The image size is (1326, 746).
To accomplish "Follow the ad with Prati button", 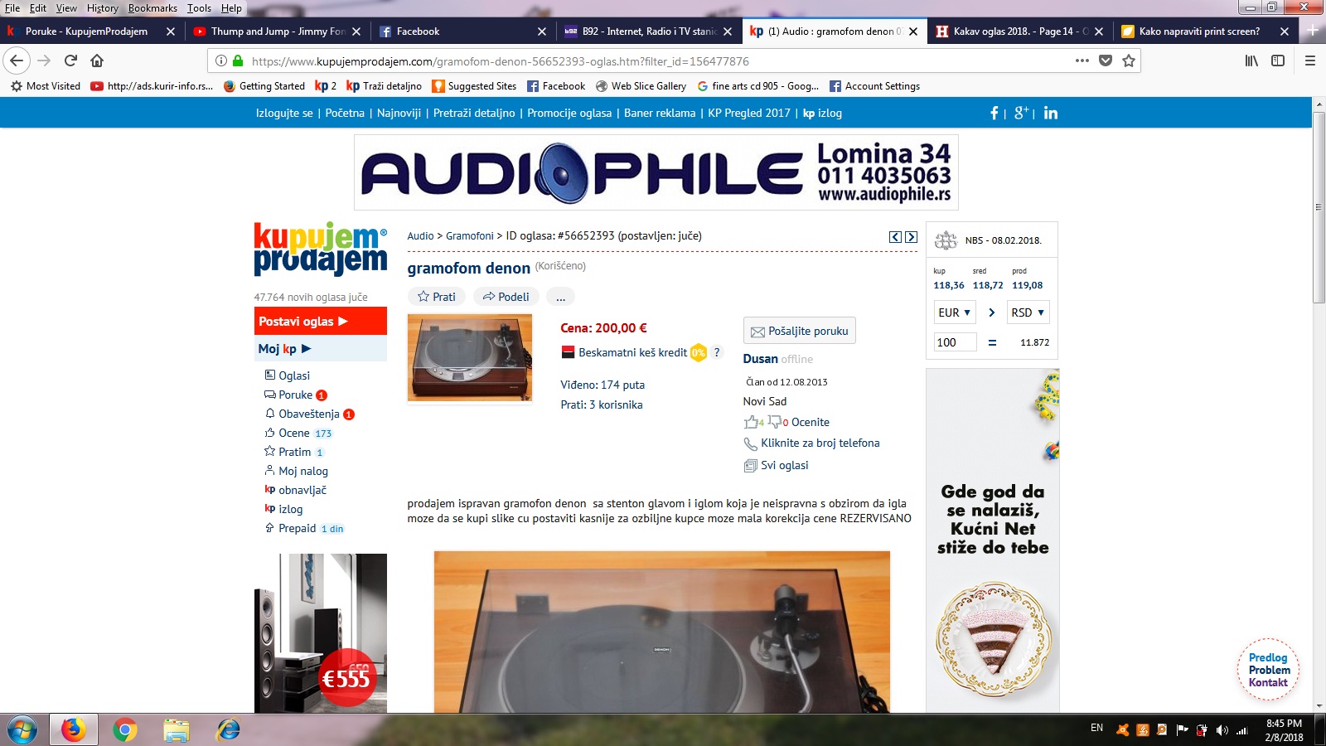I will point(437,297).
